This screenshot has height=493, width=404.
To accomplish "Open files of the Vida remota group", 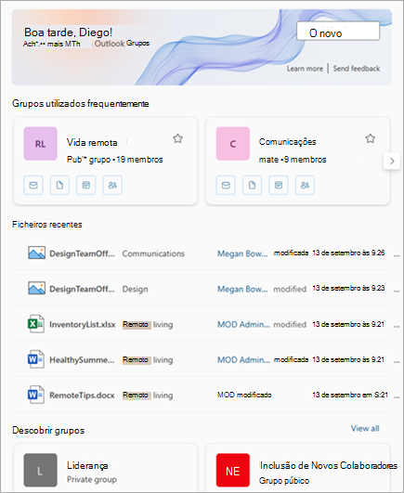I will 59,185.
